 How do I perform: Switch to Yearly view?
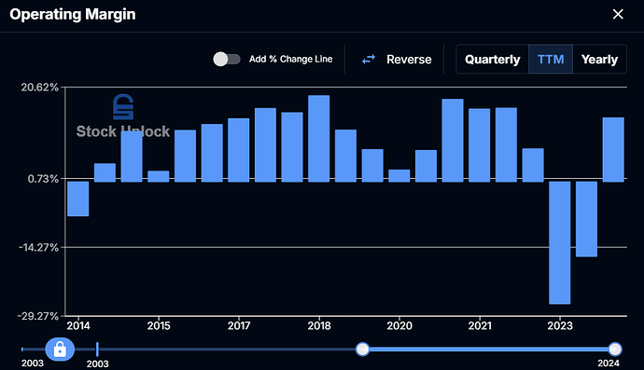point(599,60)
